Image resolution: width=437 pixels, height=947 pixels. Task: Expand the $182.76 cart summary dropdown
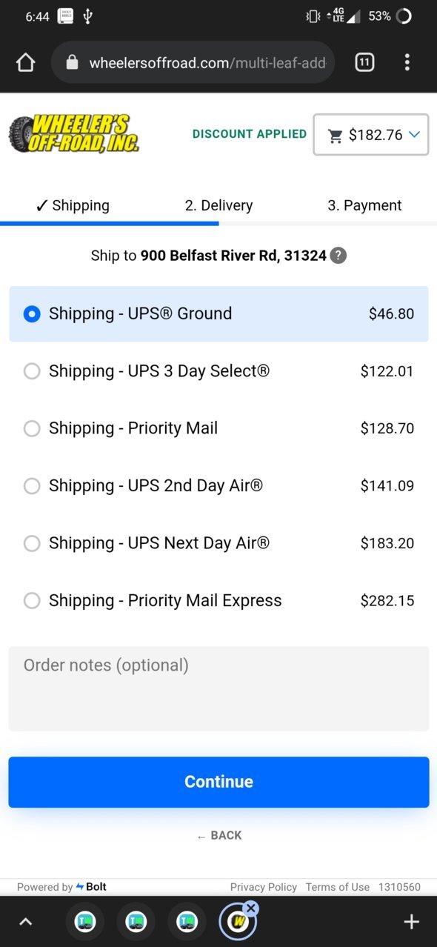click(371, 134)
